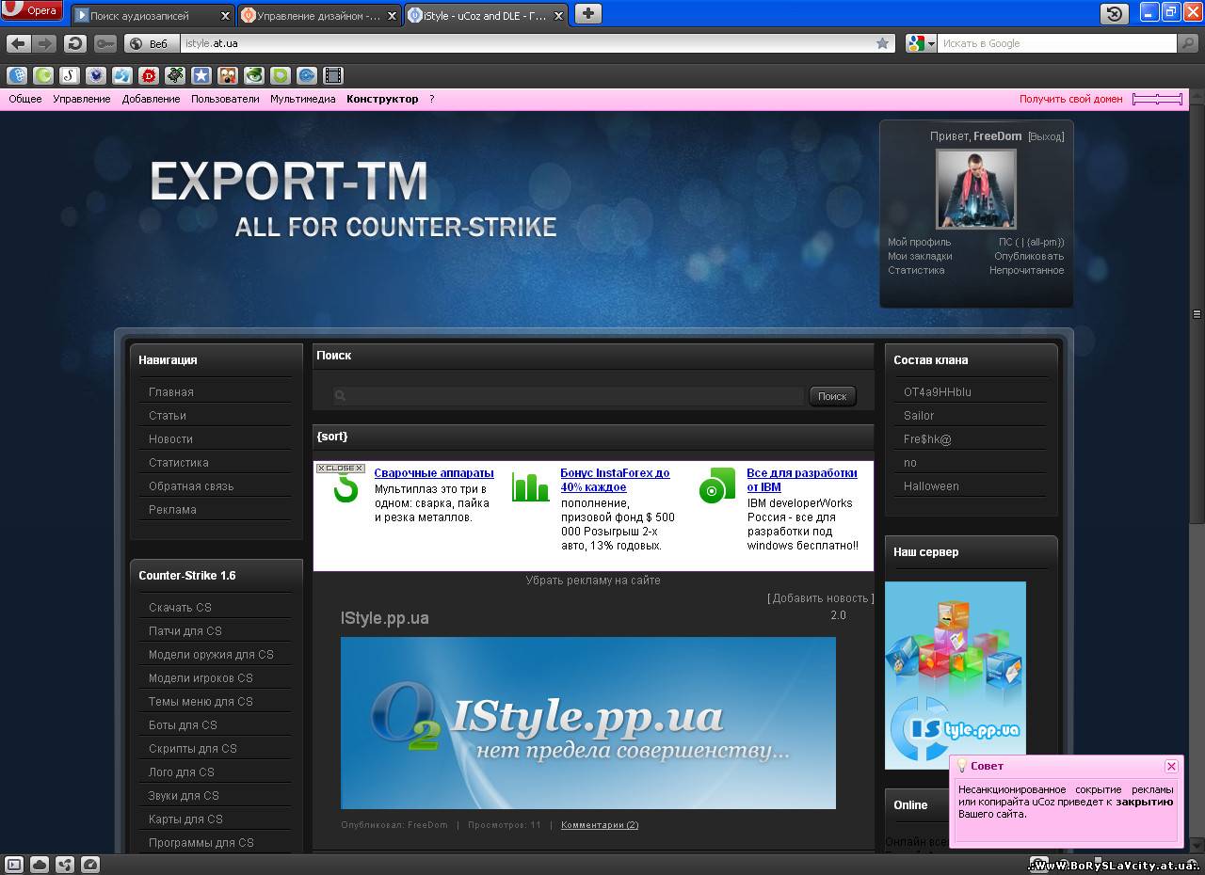
Task: Open the 'Конструктор' admin menu
Action: point(382,99)
